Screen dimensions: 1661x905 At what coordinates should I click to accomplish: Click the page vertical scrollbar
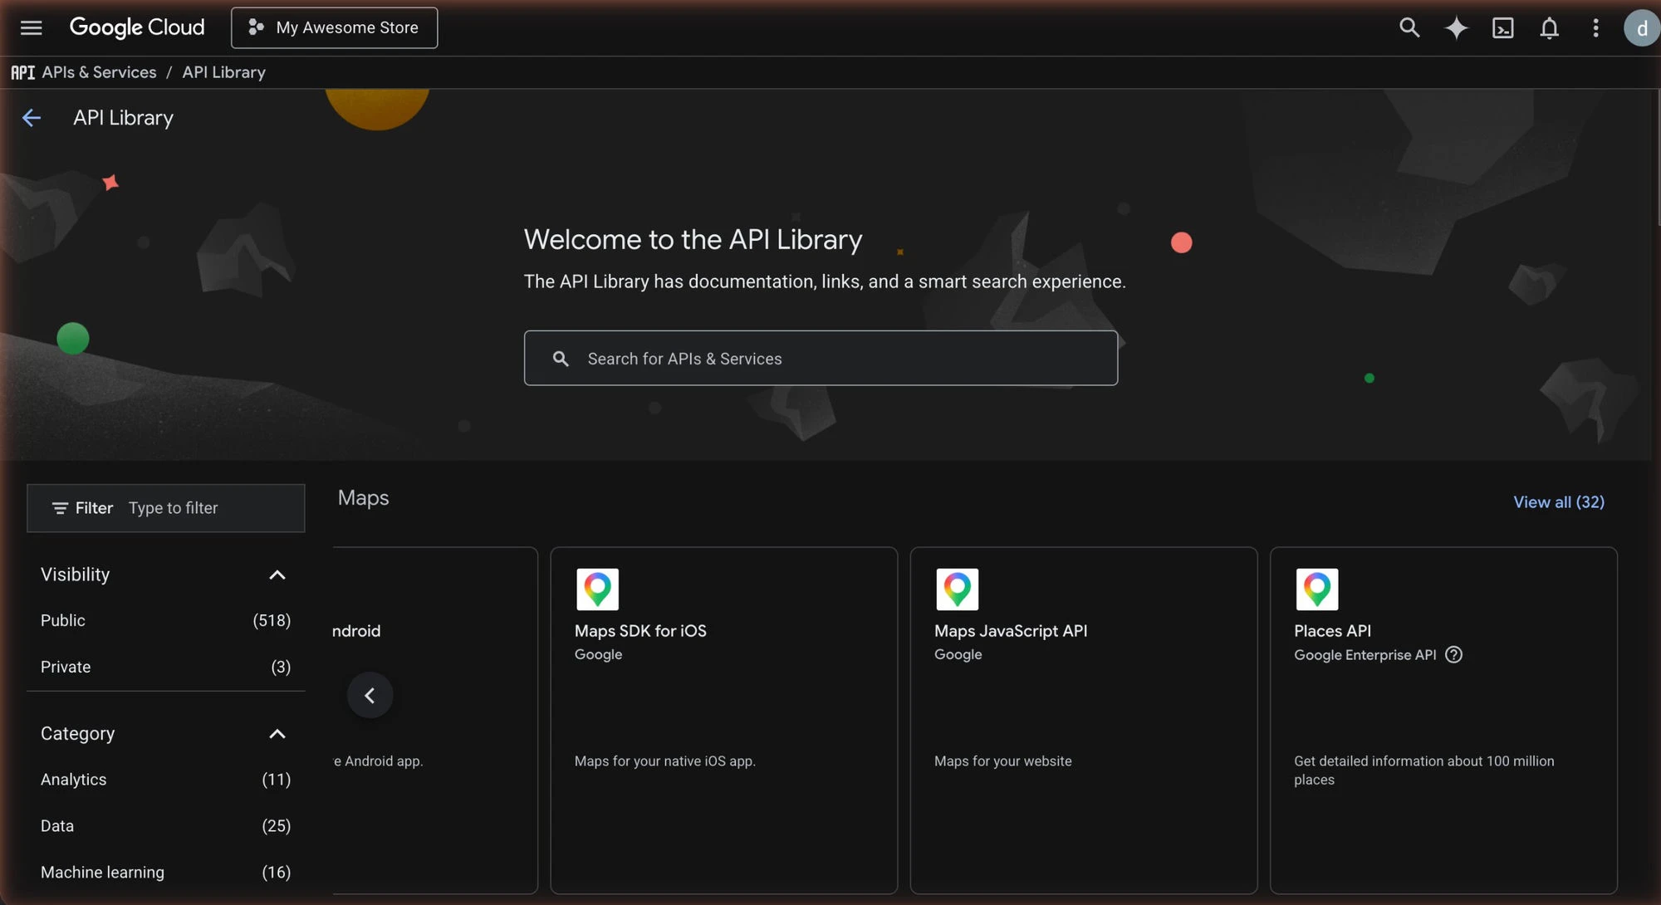1657,158
